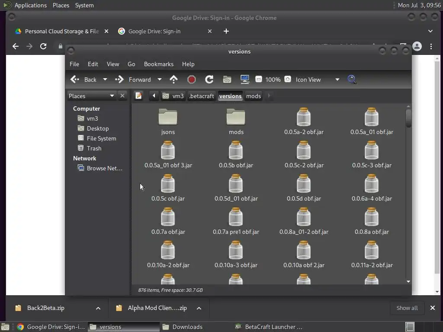Close the Places side pane
Screen dimensions: 443x332
point(122,96)
